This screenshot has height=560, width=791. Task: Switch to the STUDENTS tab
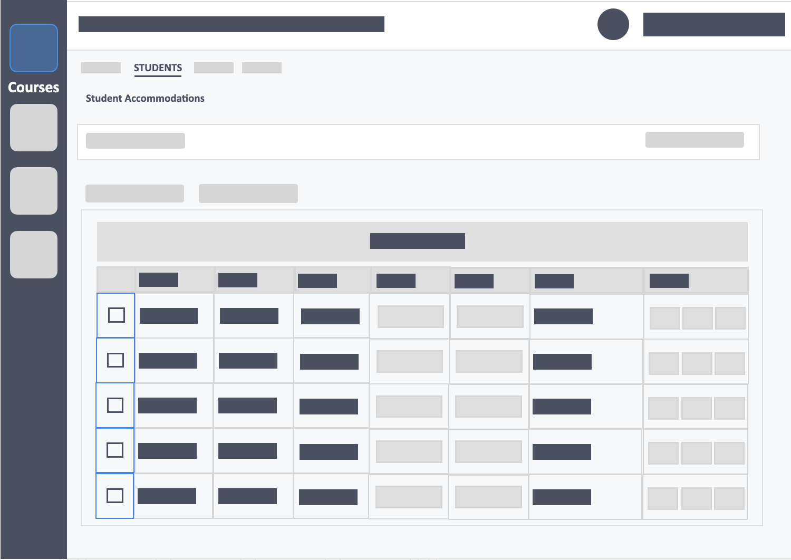158,67
